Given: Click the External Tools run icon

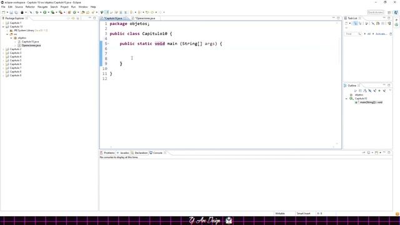Looking at the screenshot, I should tap(61, 12).
